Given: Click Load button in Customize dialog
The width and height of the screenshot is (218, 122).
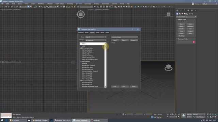Looking at the screenshot, I should pos(115,87).
